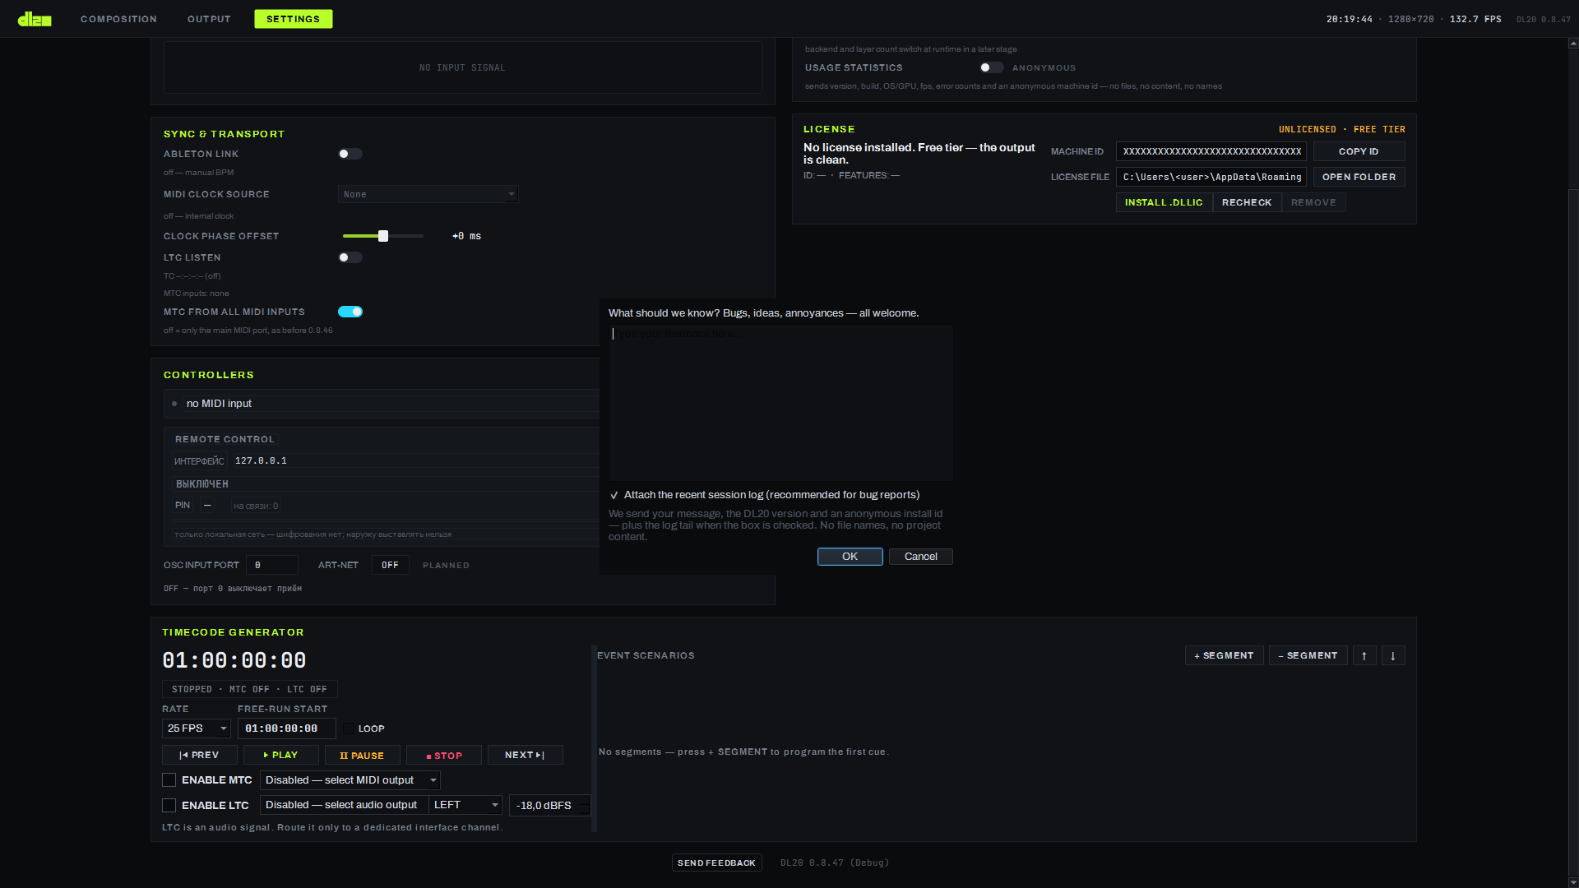The image size is (1579, 888).
Task: Start timecode with the Play button
Action: (x=281, y=755)
